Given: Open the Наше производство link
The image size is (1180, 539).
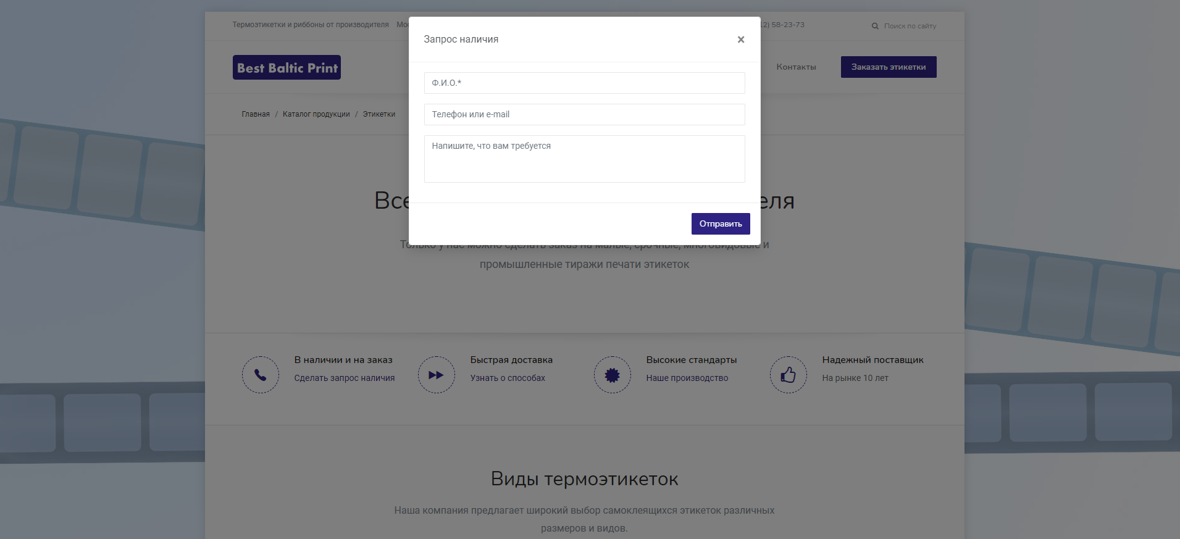Looking at the screenshot, I should tap(687, 378).
